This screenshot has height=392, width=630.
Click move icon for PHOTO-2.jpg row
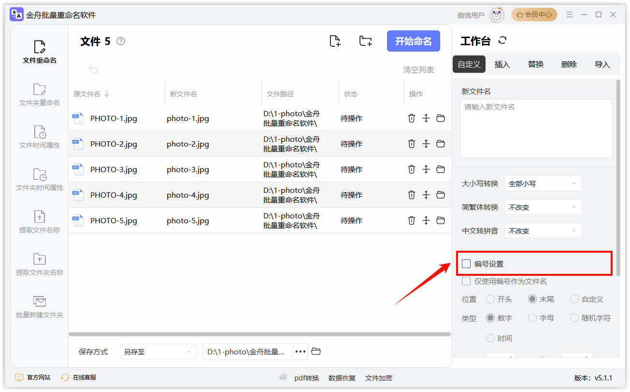pyautogui.click(x=426, y=144)
